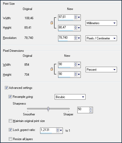Screen dimensions: 122x143
Task: Increase print width with up spinner arrow
Action: coord(76,16)
